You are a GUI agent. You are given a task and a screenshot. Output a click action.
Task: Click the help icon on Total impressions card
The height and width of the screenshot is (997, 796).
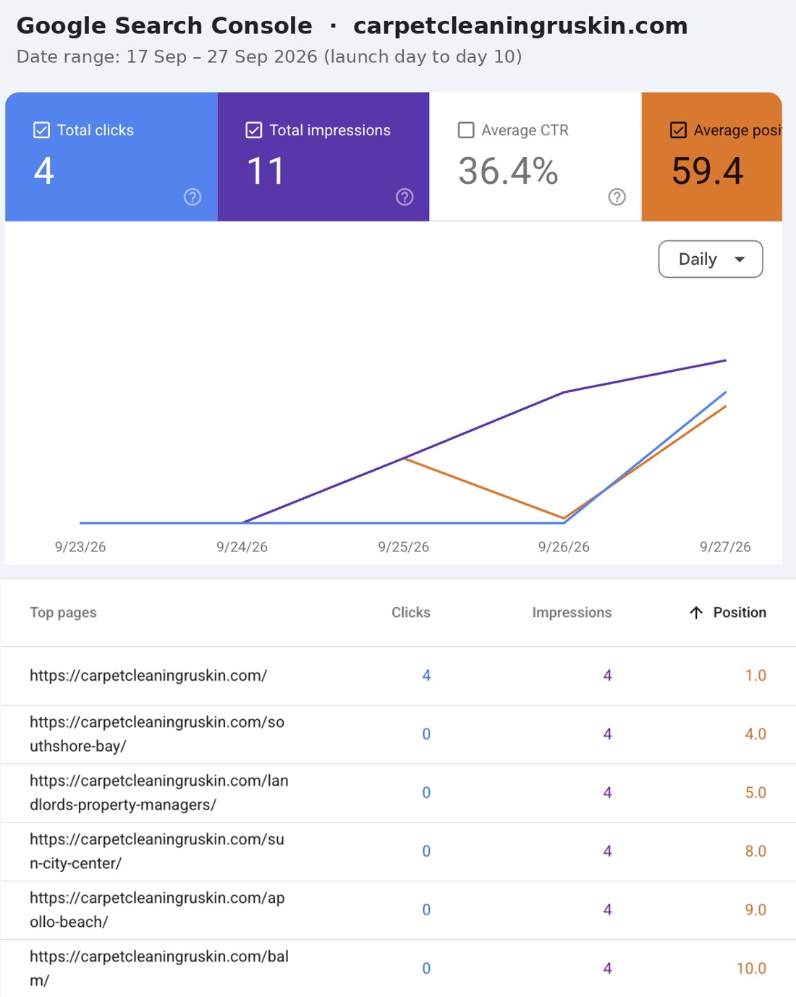(405, 197)
